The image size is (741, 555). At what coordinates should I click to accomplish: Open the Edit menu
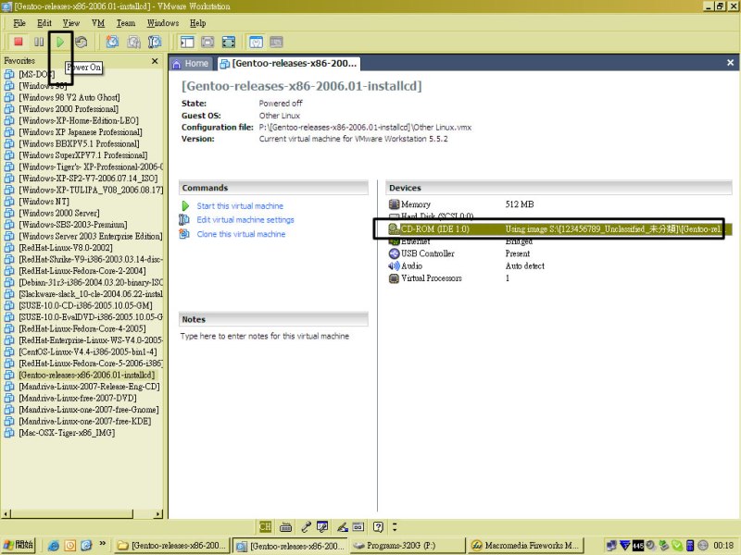(x=44, y=23)
